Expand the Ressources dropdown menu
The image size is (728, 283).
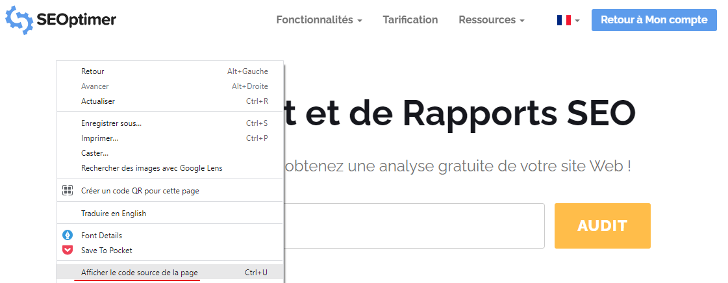coord(491,20)
